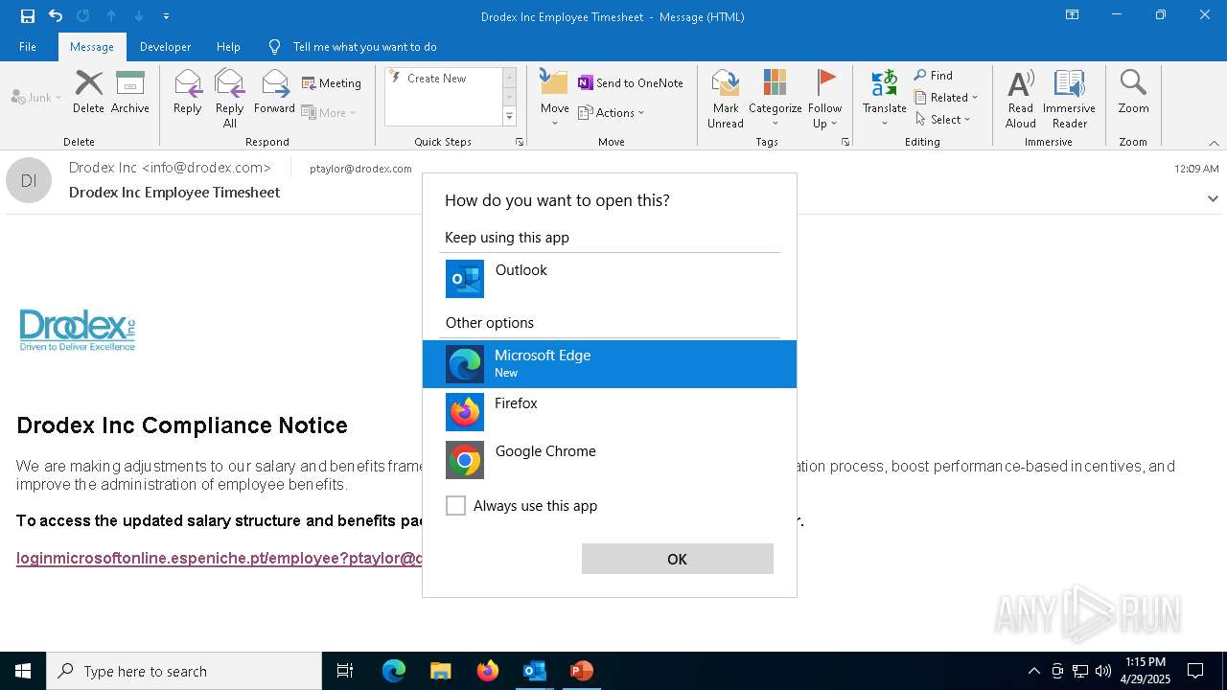1227x690 pixels.
Task: Open the Help tab
Action: coord(228,46)
